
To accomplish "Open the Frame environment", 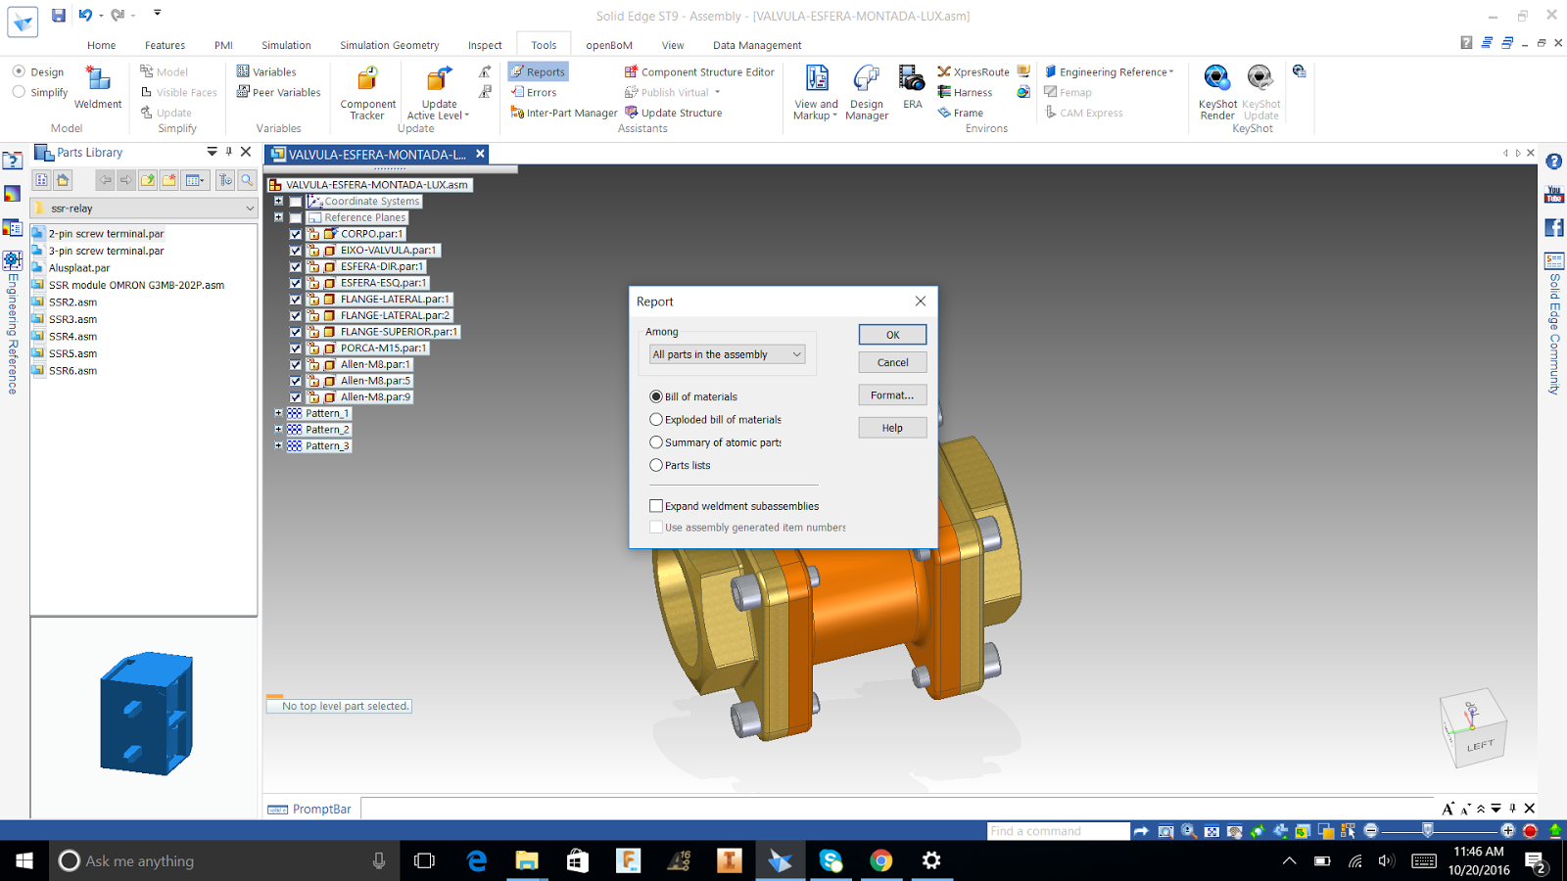I will click(961, 113).
